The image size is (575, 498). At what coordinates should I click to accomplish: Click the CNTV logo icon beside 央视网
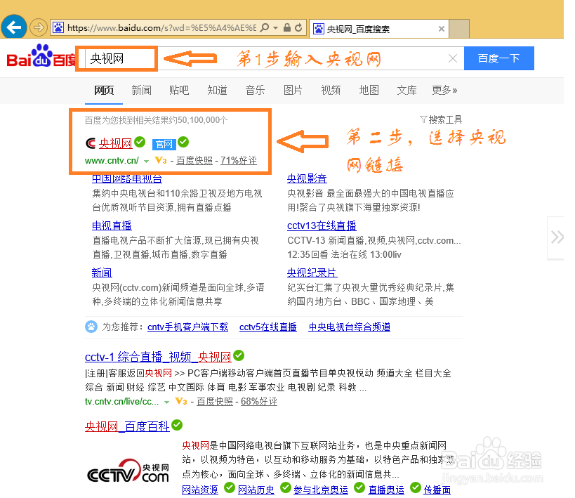pos(91,143)
